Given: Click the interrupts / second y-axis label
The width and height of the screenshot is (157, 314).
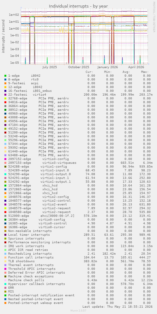Looking at the screenshot, I should tap(3, 36).
